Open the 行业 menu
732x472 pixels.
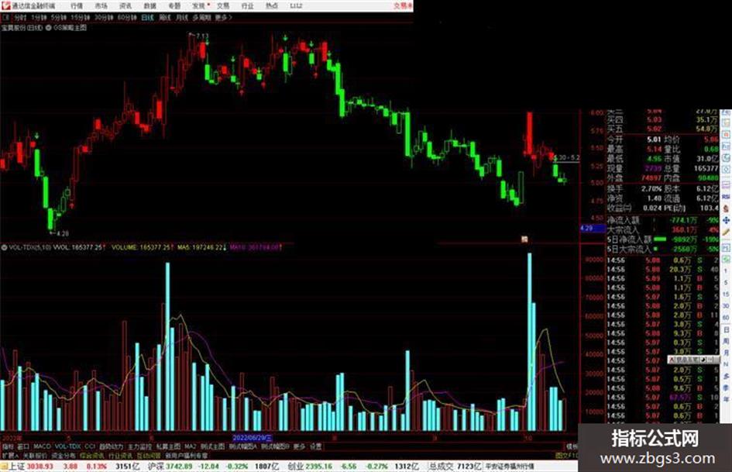[247, 5]
